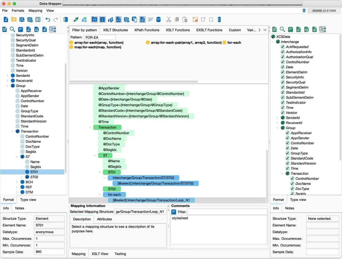Select @DocType under Transaction mapping
The image size is (342, 259).
click(x=111, y=144)
